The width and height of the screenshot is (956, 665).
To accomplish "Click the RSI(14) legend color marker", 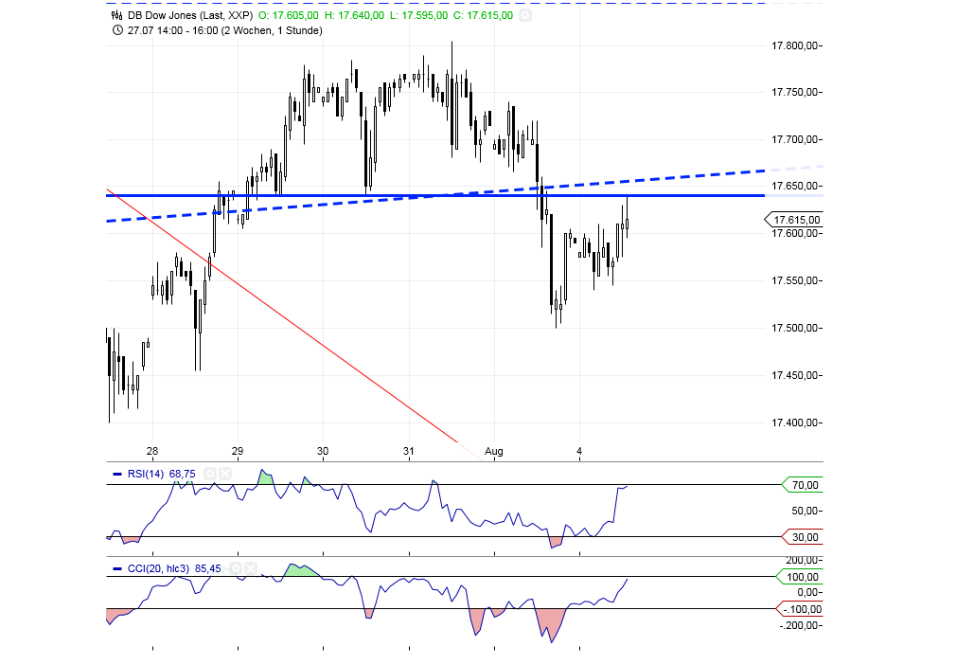I will 115,474.
